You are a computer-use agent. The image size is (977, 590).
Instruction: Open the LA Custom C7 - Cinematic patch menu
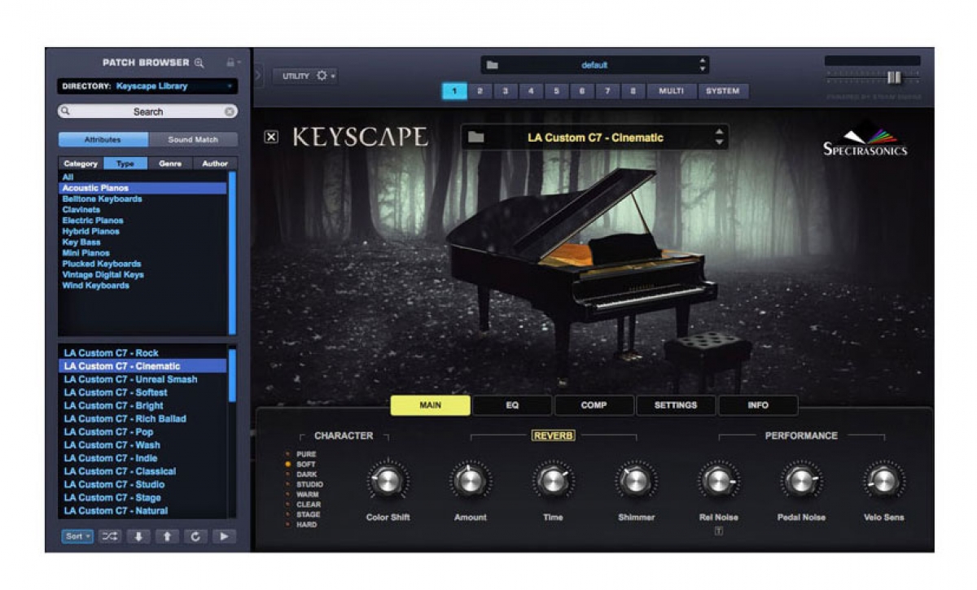(x=595, y=138)
